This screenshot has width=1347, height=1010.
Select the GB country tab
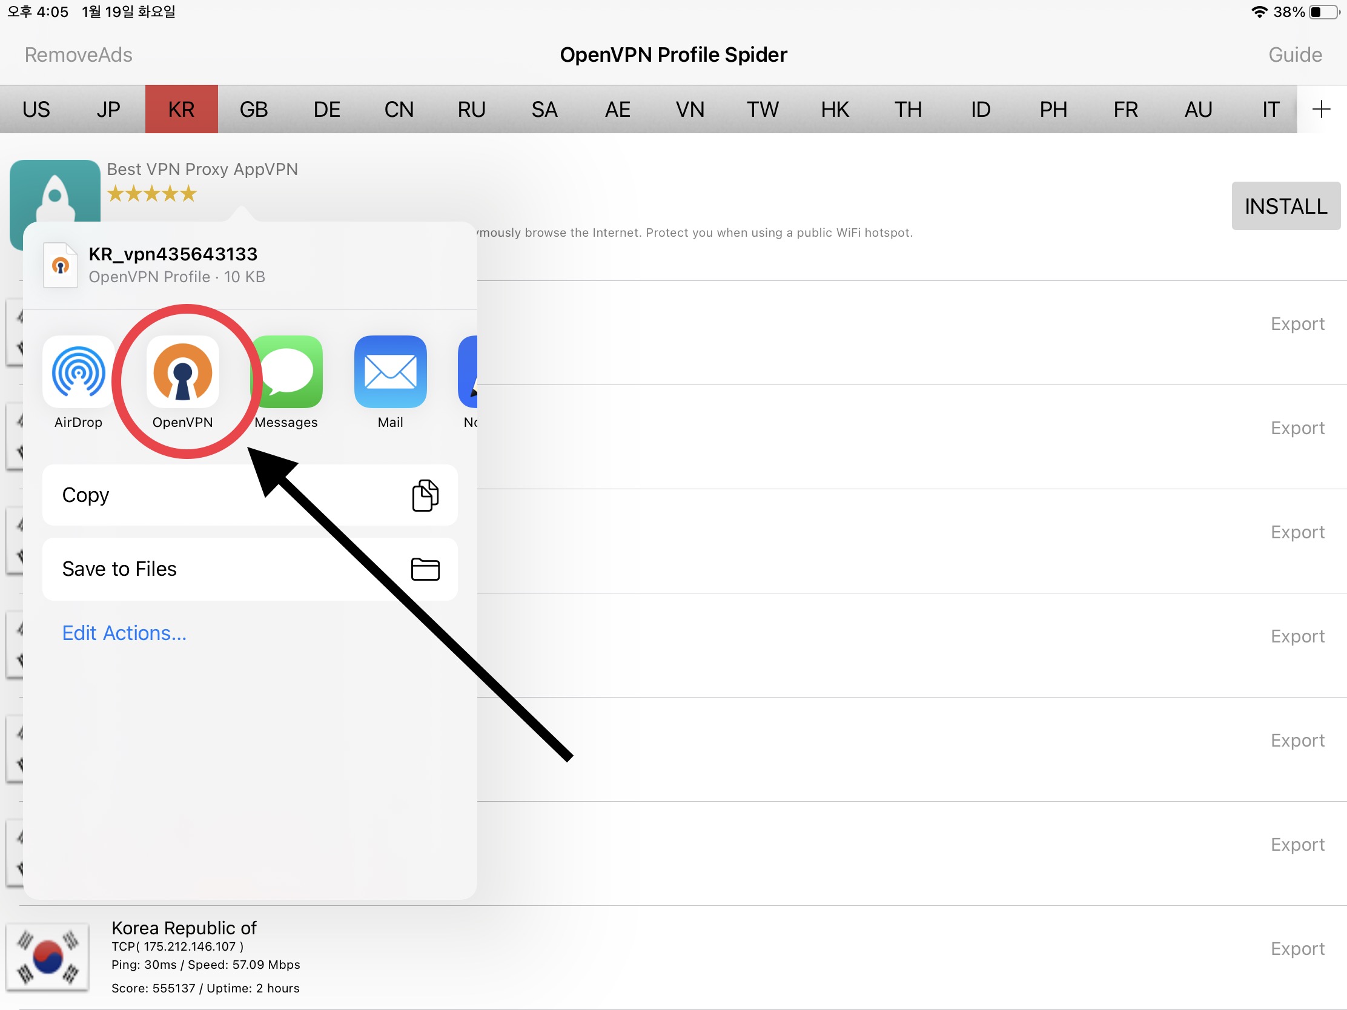coord(254,110)
